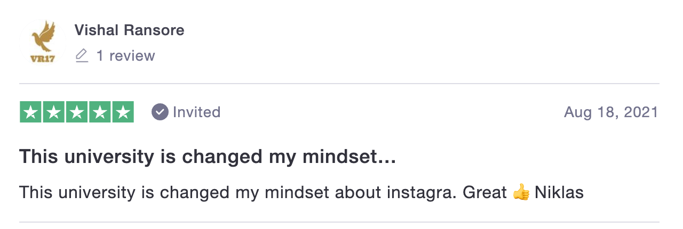Click the pencil review icon
Image resolution: width=683 pixels, height=229 pixels.
pos(82,55)
